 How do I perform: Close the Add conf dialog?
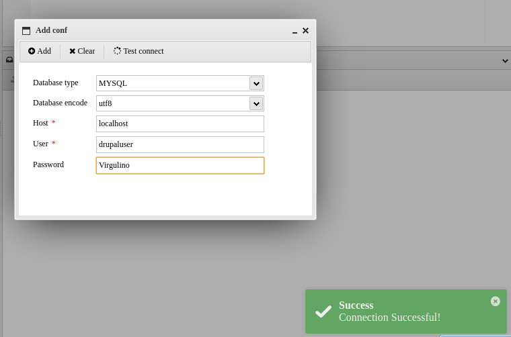(x=305, y=31)
